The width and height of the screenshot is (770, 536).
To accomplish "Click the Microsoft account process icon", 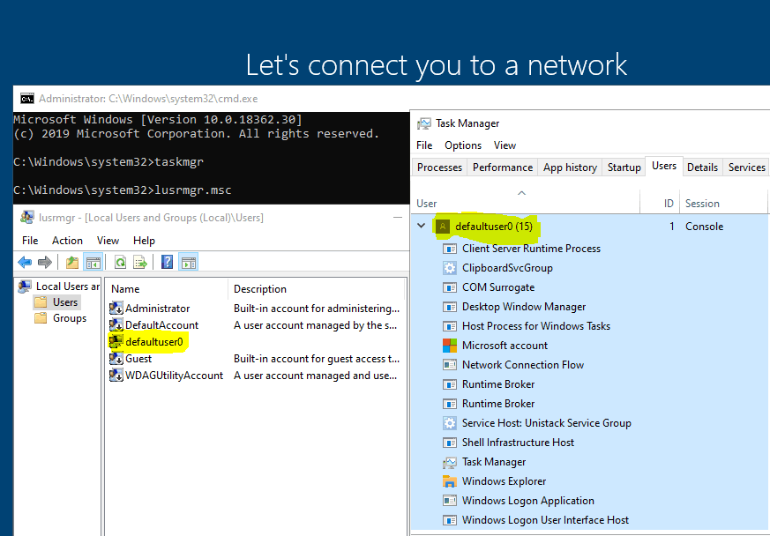I will coord(449,346).
